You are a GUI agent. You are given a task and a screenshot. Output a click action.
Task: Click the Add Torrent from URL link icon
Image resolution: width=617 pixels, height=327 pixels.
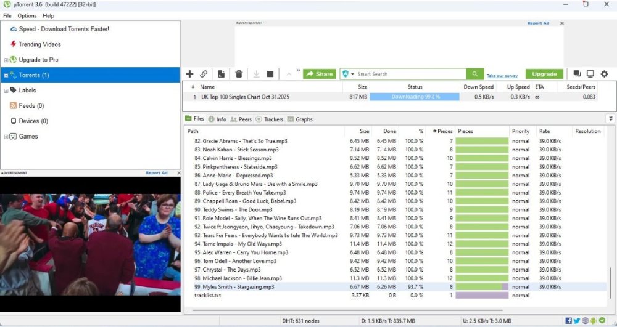(x=204, y=74)
